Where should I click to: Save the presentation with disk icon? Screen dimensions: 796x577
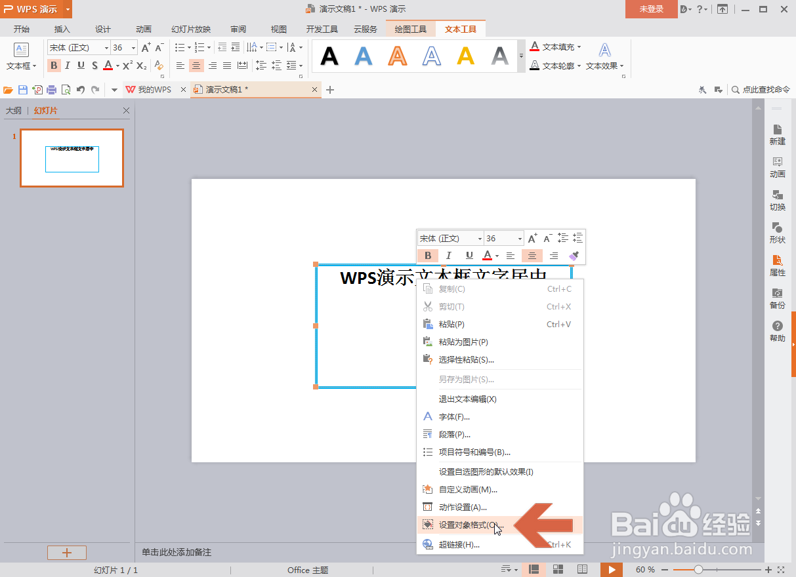23,90
